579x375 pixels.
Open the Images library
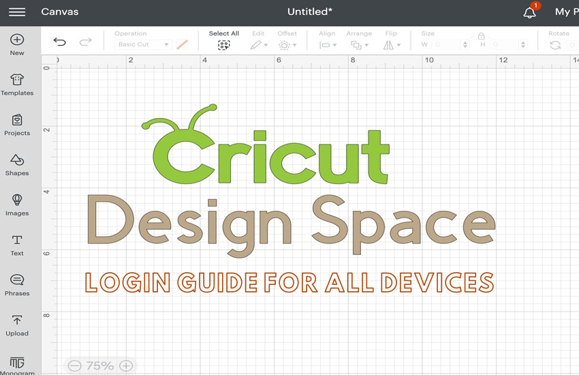point(17,205)
